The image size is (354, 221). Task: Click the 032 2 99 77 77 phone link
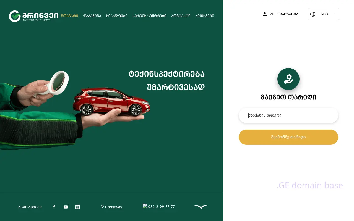coord(161,207)
